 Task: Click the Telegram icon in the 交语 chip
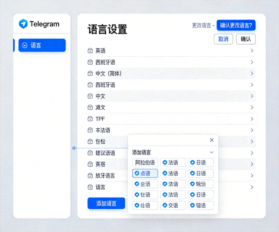[165, 205]
